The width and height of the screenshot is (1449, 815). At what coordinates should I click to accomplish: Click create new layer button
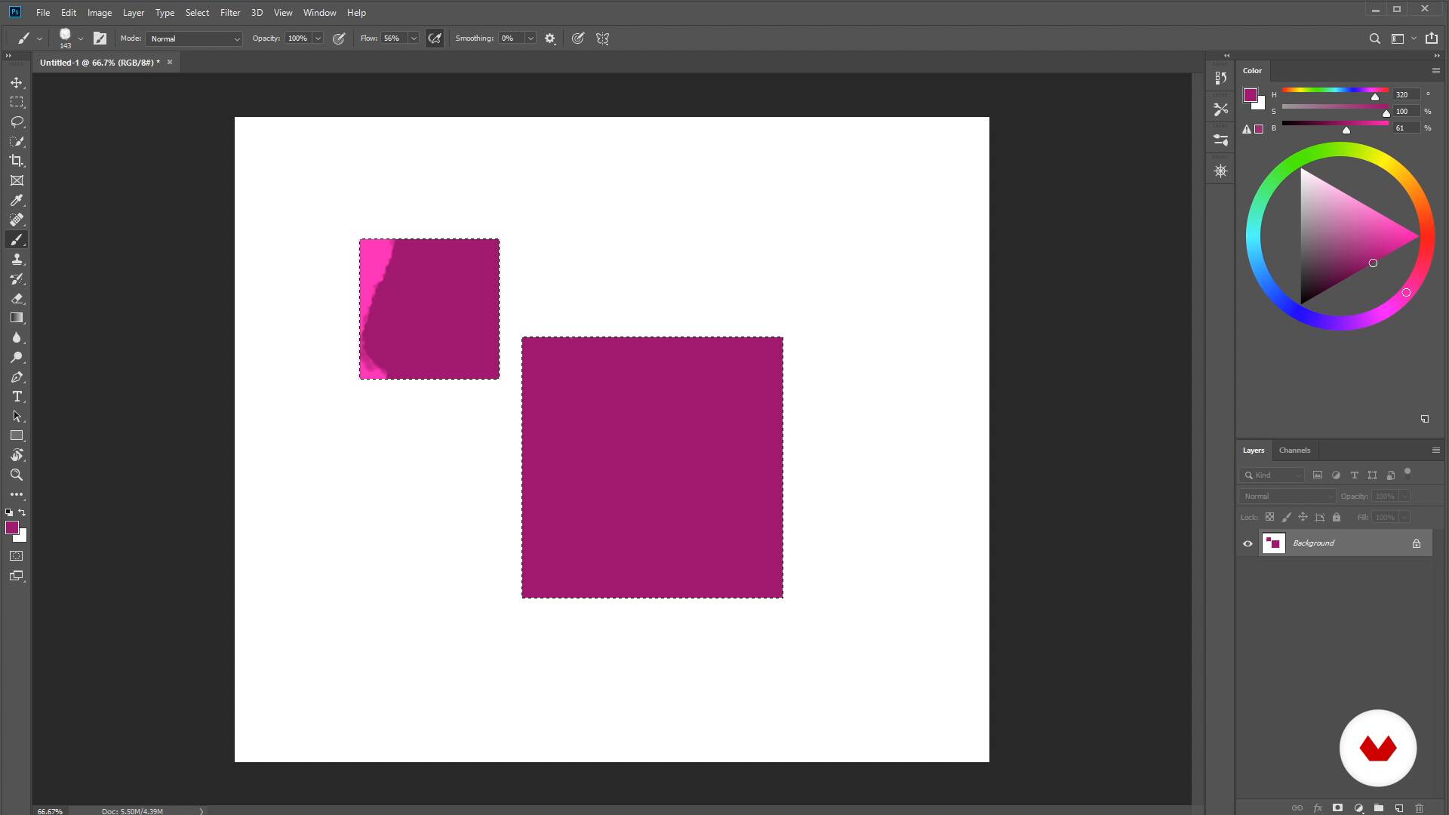[x=1398, y=807]
